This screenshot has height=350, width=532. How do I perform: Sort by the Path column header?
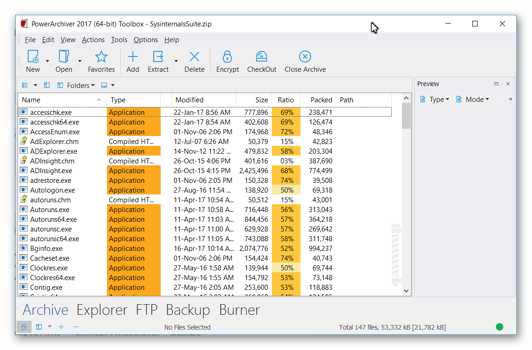click(364, 100)
